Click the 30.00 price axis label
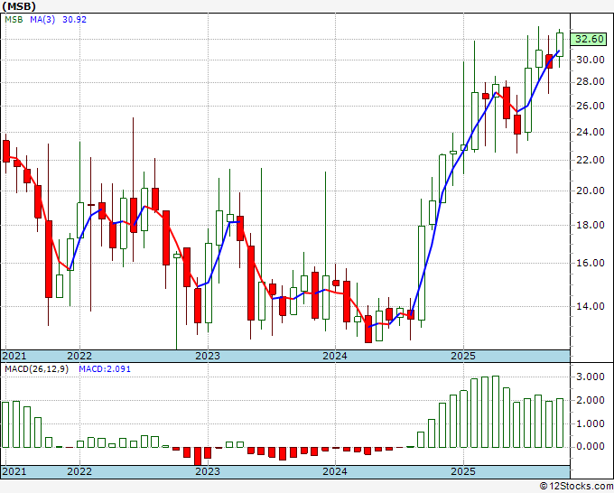This screenshot has width=614, height=493. 590,60
